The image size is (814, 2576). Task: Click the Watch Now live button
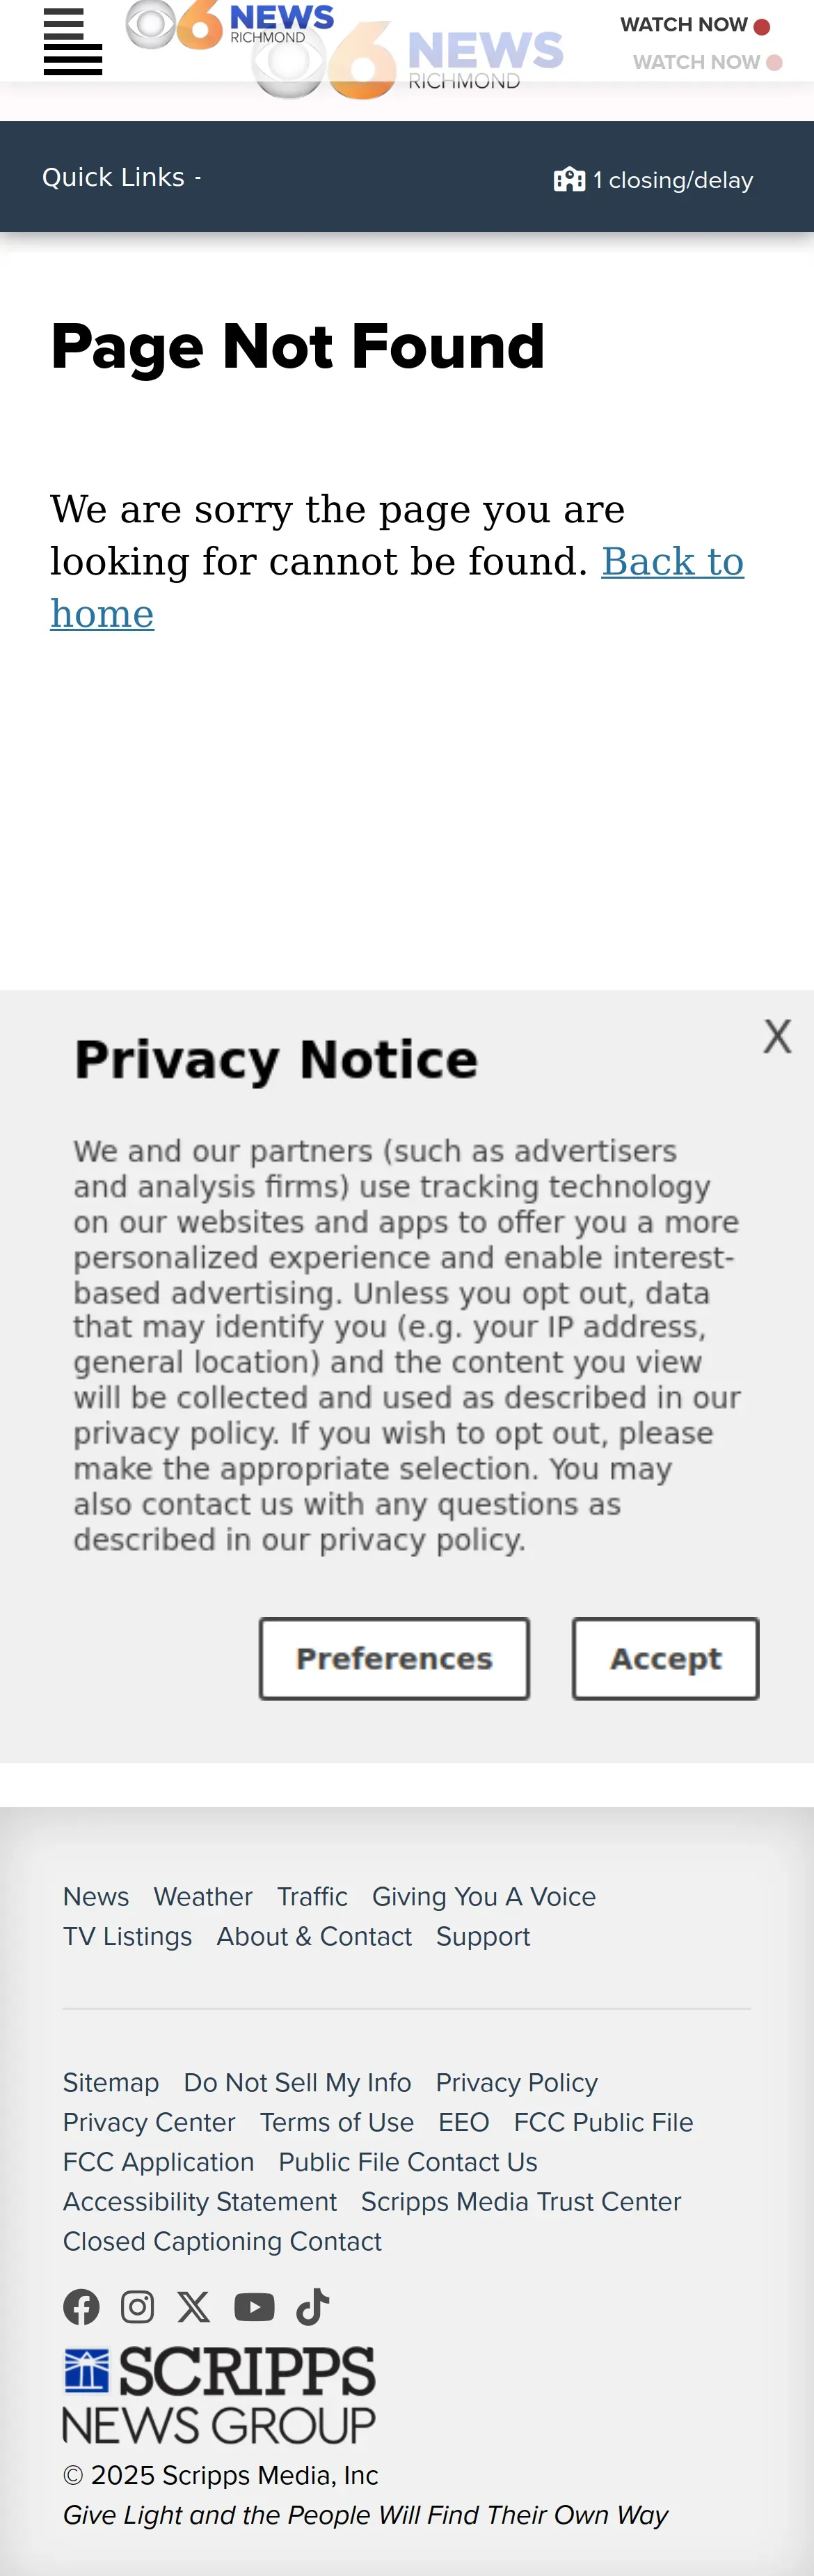695,25
